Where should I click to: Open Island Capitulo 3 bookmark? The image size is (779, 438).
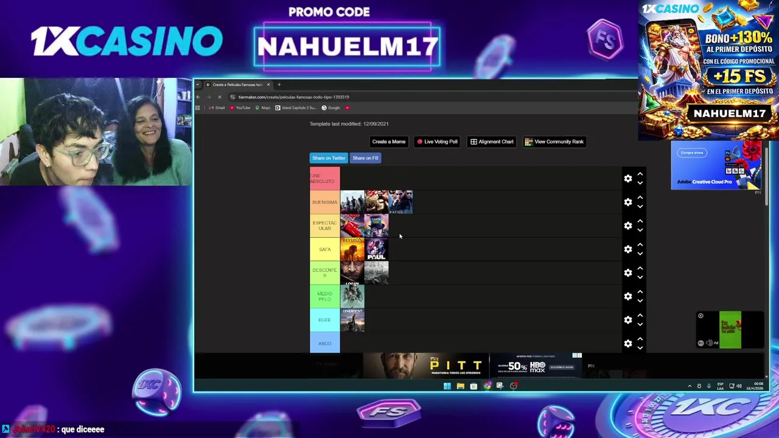pos(296,108)
